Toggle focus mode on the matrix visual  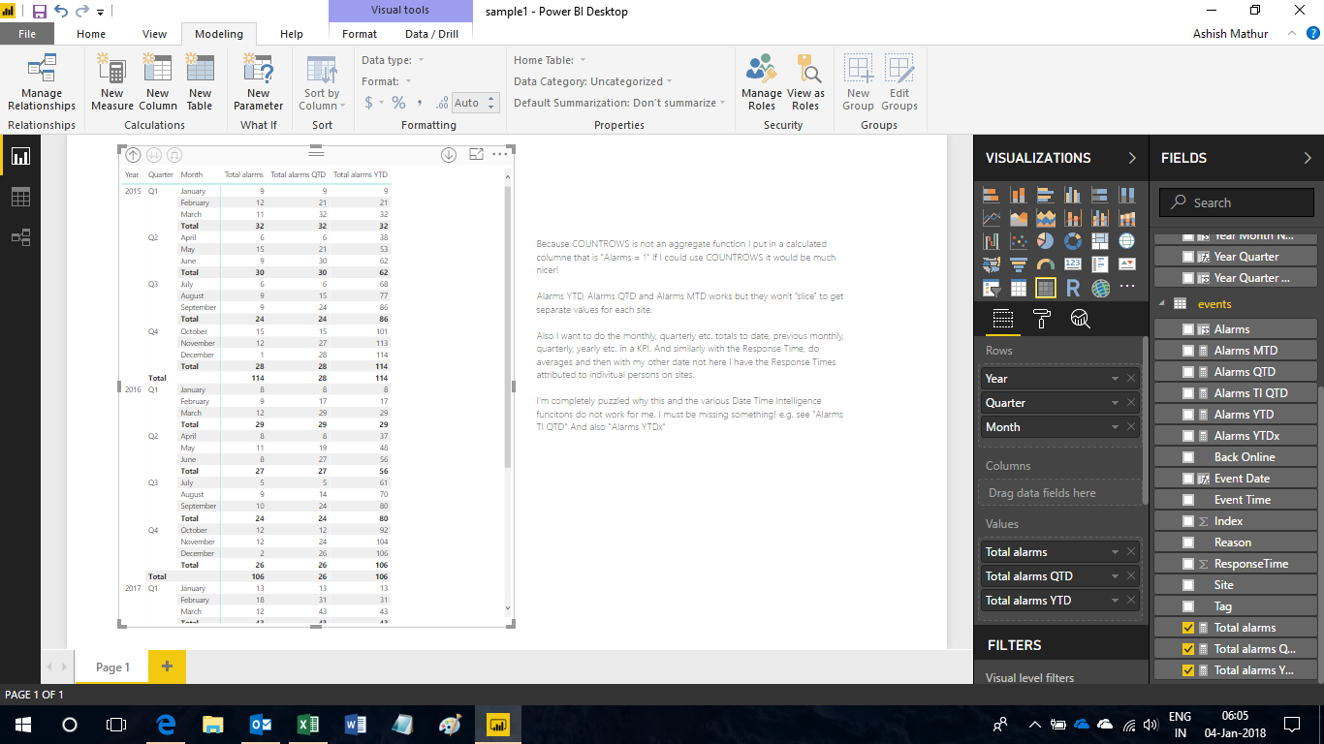[x=476, y=154]
